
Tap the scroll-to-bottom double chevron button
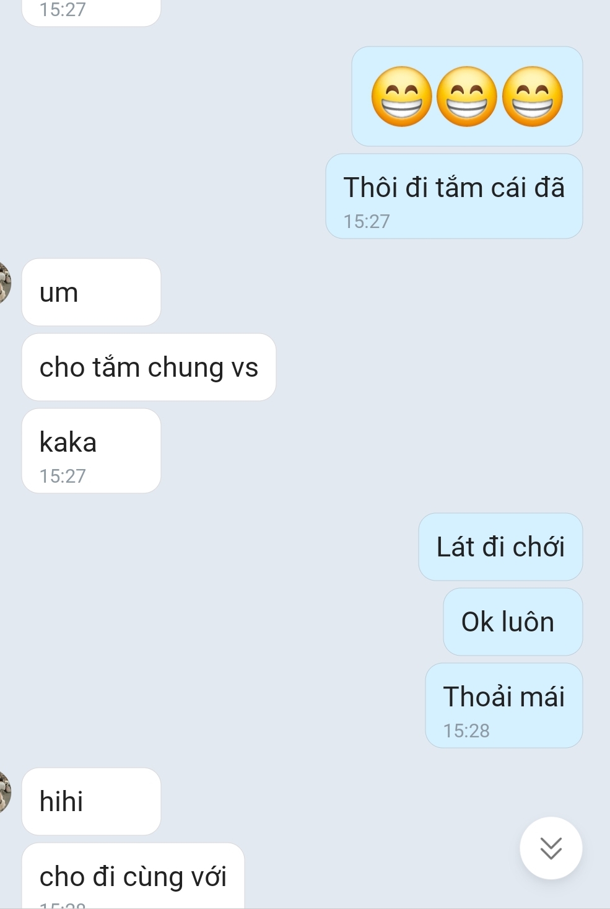click(x=551, y=848)
